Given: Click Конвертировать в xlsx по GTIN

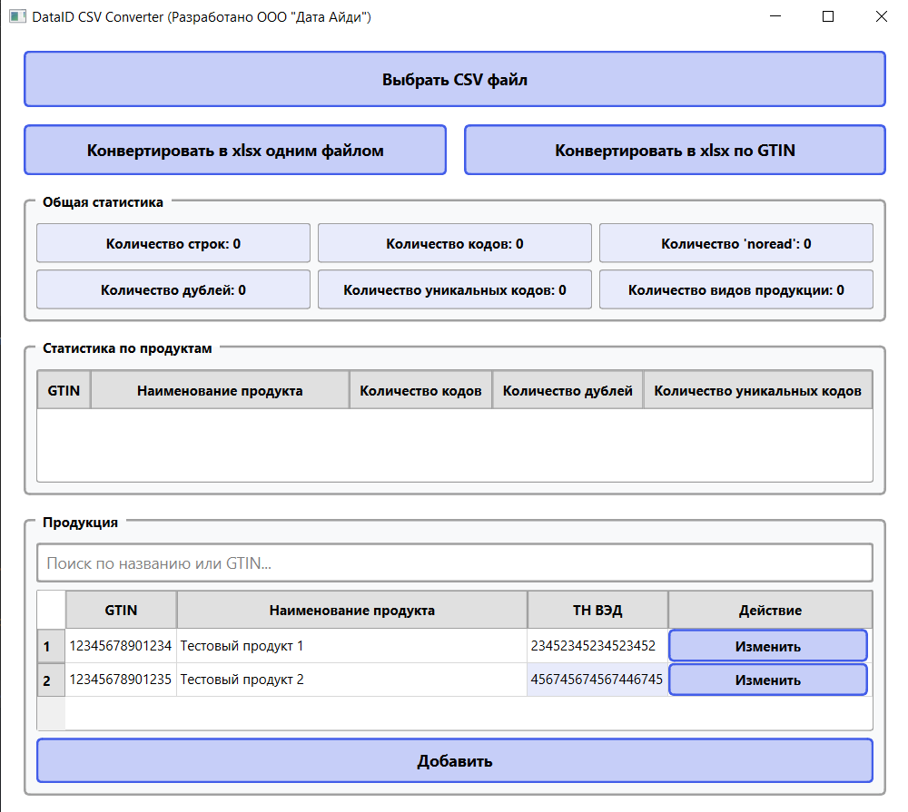Looking at the screenshot, I should pos(674,149).
